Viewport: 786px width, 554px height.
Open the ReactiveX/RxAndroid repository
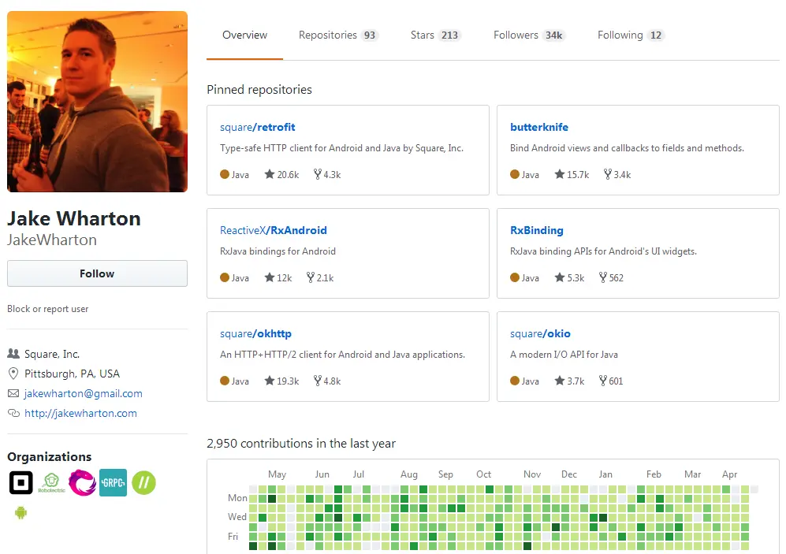coord(274,230)
